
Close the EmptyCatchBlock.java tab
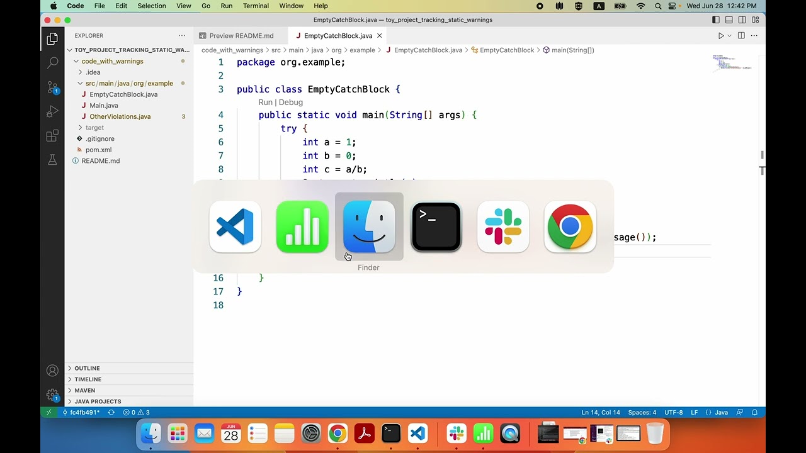[380, 36]
